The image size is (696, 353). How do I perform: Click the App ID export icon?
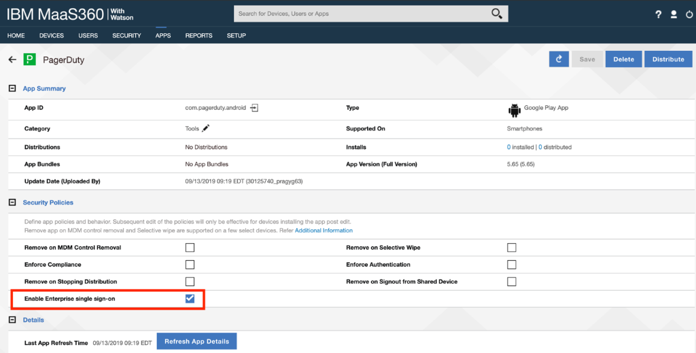254,108
